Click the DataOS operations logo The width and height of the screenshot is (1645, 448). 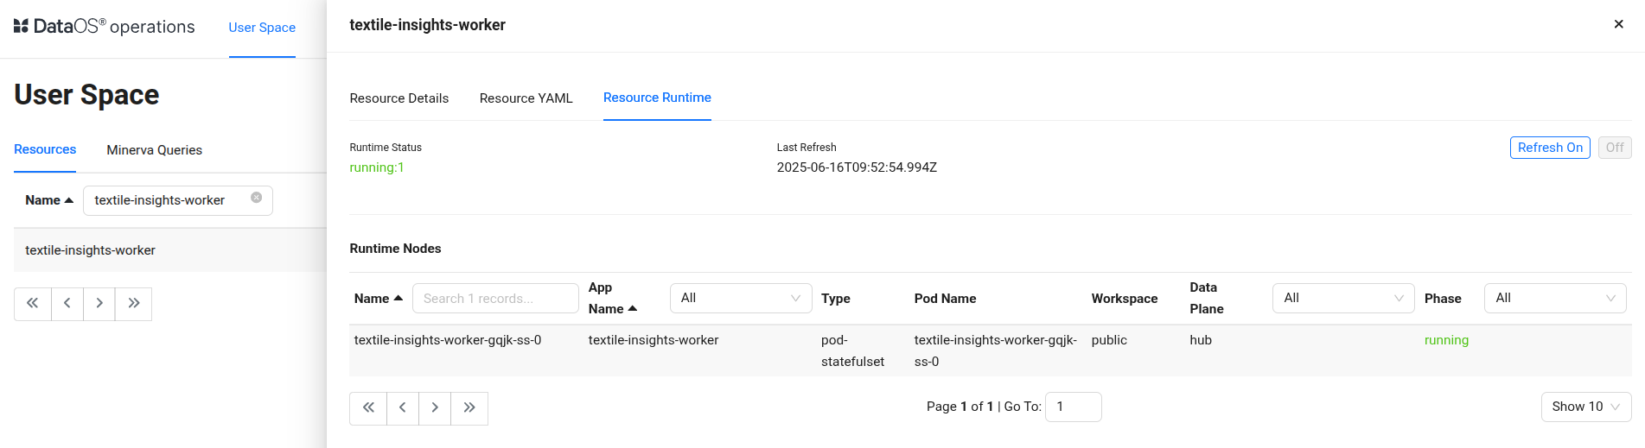pyautogui.click(x=104, y=27)
